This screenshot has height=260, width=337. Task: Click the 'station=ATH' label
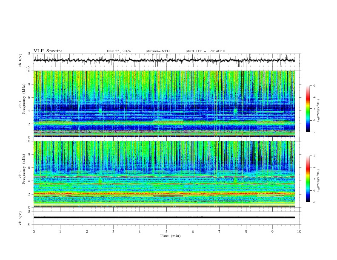coord(158,51)
